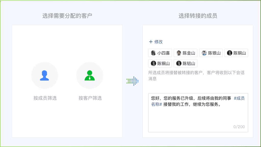Click the 选择需要分配的客户 heading
Screen dimensions: 261x147
coord(67,16)
